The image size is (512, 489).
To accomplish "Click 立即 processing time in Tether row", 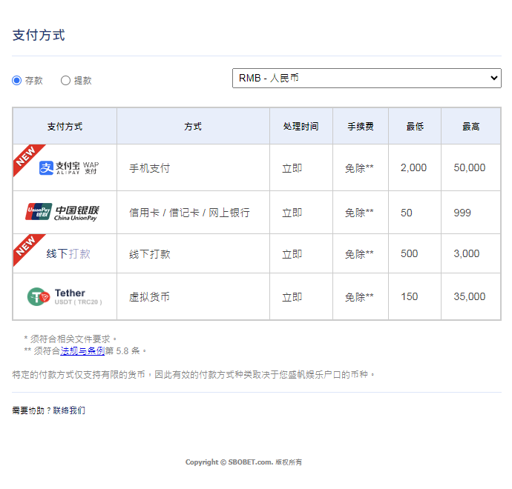I will point(292,297).
